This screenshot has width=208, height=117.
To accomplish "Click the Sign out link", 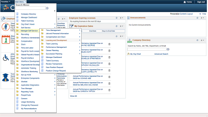I will (x=201, y=2).
